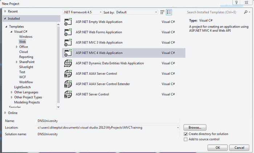Select ASP.NET Dynamic Data Entities Web Application text
254x153 pixels.
pos(110,63)
